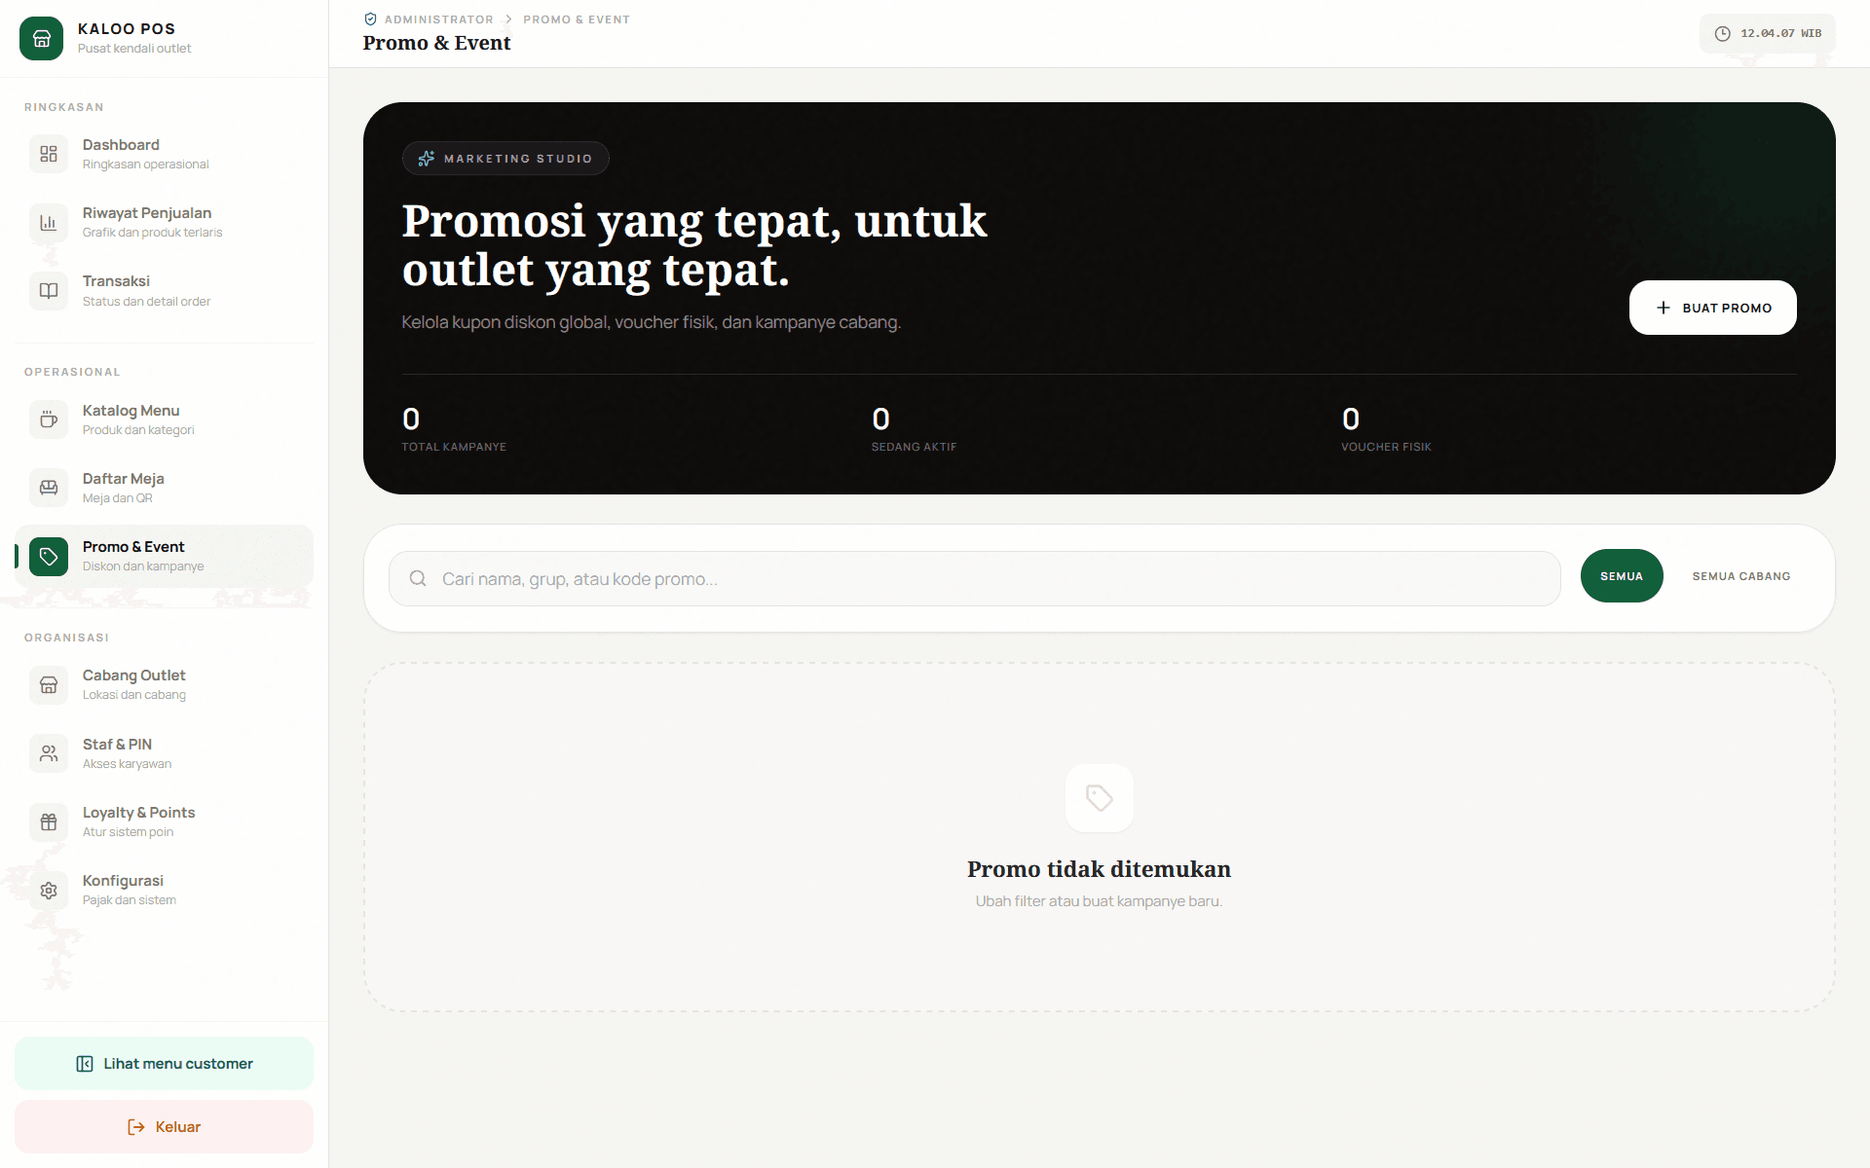Image resolution: width=1870 pixels, height=1168 pixels.
Task: Select the Semua filter pill
Action: 1622,576
